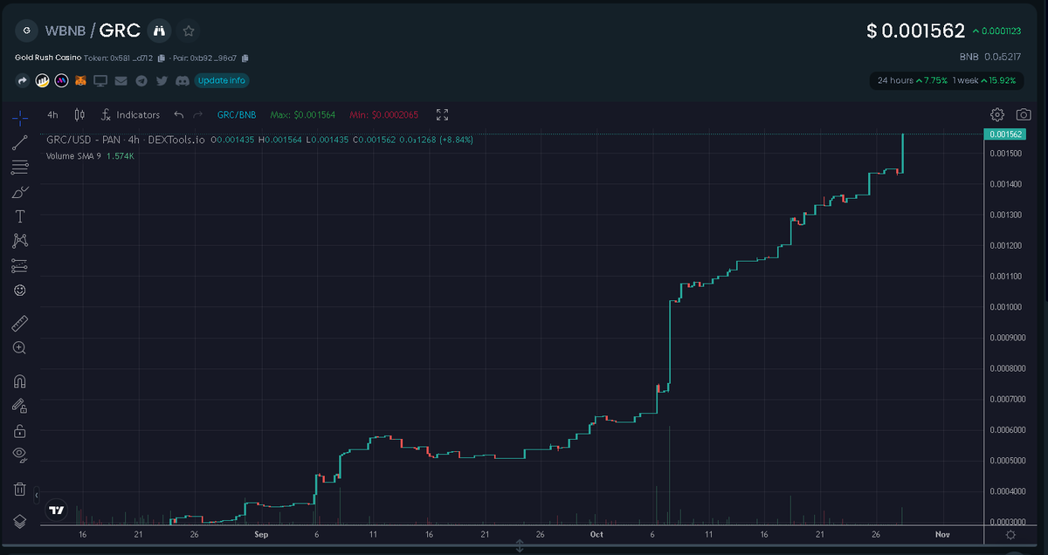Open the price scale settings gear at bottom right
This screenshot has width=1048, height=555.
point(1010,534)
